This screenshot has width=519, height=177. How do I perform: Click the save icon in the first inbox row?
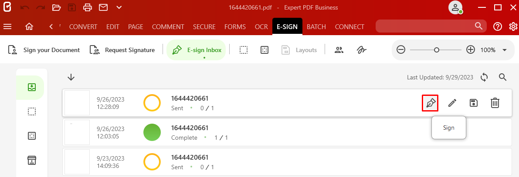pyautogui.click(x=474, y=103)
